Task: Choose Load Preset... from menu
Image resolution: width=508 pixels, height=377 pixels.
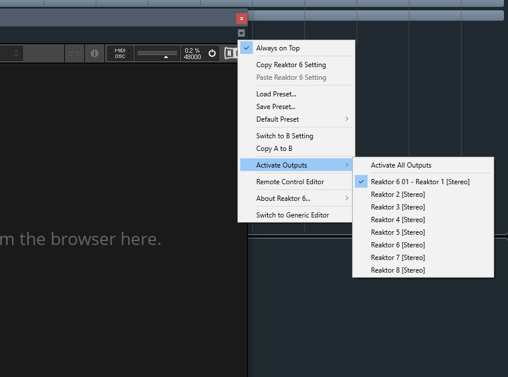Action: 296,94
